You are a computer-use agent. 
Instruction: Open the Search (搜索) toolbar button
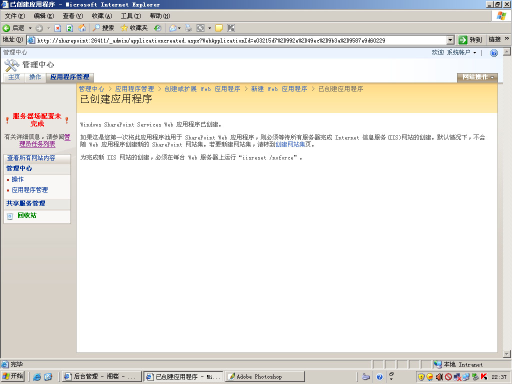tap(103, 28)
